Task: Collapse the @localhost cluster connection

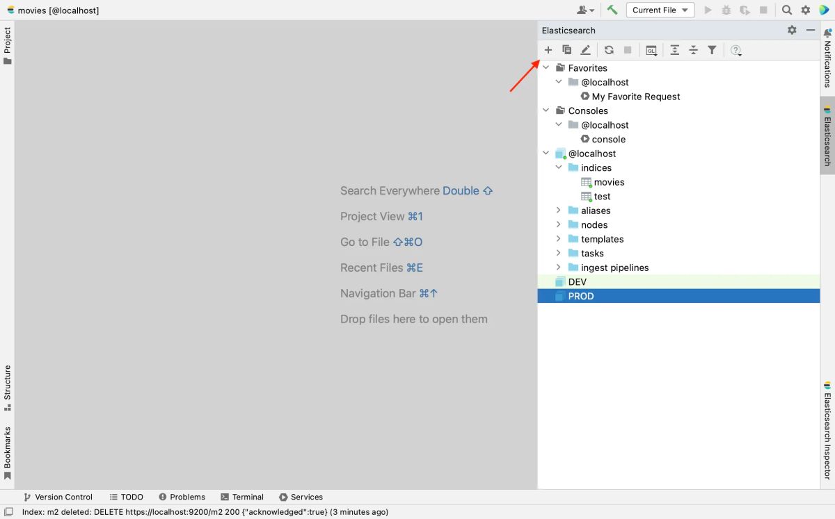Action: tap(546, 154)
